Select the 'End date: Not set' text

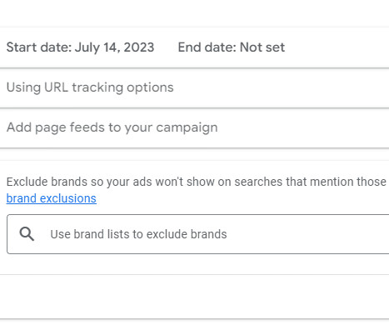[232, 47]
